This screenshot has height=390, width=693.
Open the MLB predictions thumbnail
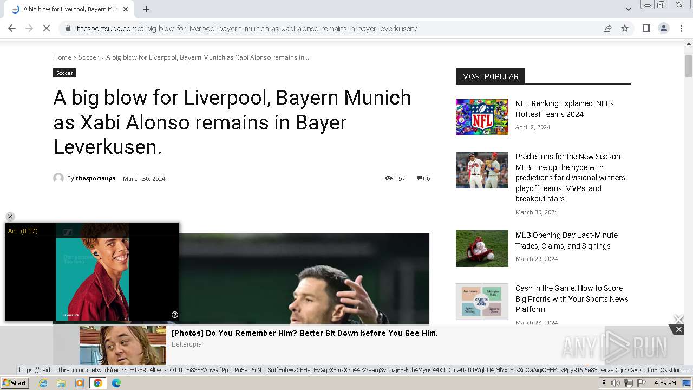pos(482,170)
